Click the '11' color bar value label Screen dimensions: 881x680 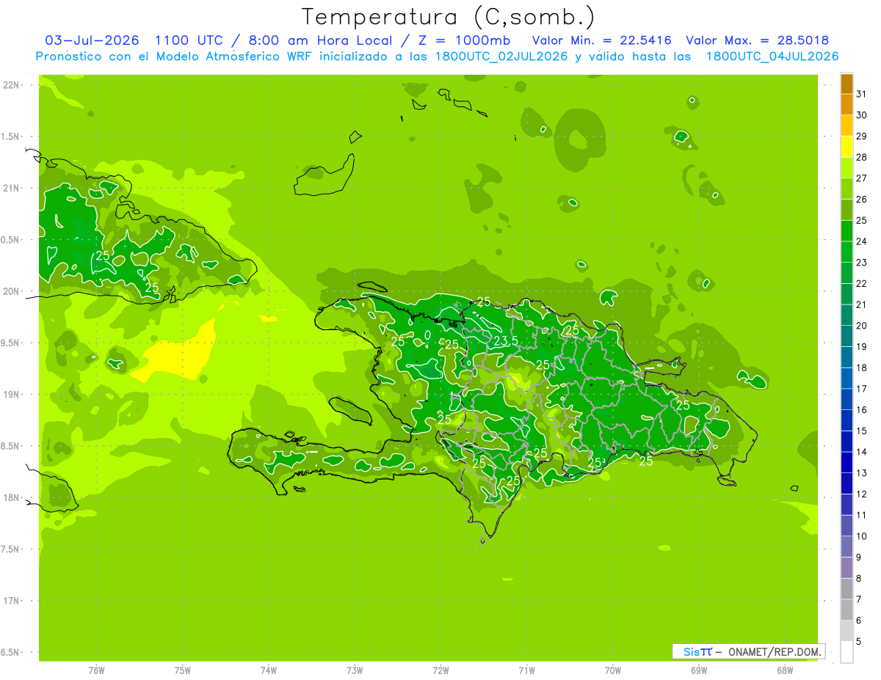(861, 515)
